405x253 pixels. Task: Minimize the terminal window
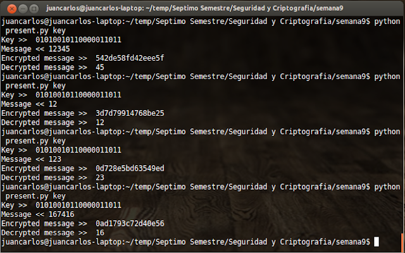coord(23,8)
